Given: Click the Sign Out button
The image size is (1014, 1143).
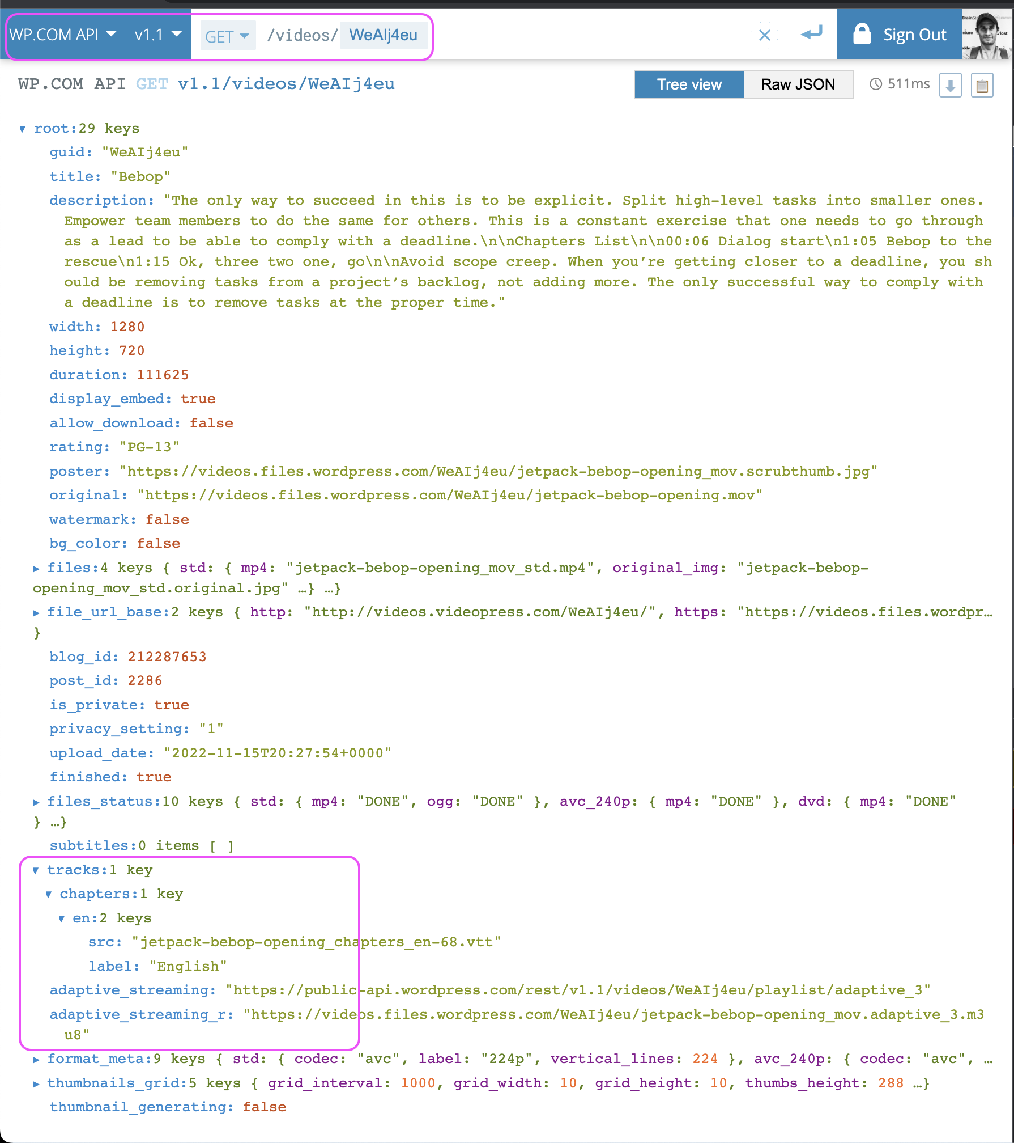Looking at the screenshot, I should (x=899, y=35).
